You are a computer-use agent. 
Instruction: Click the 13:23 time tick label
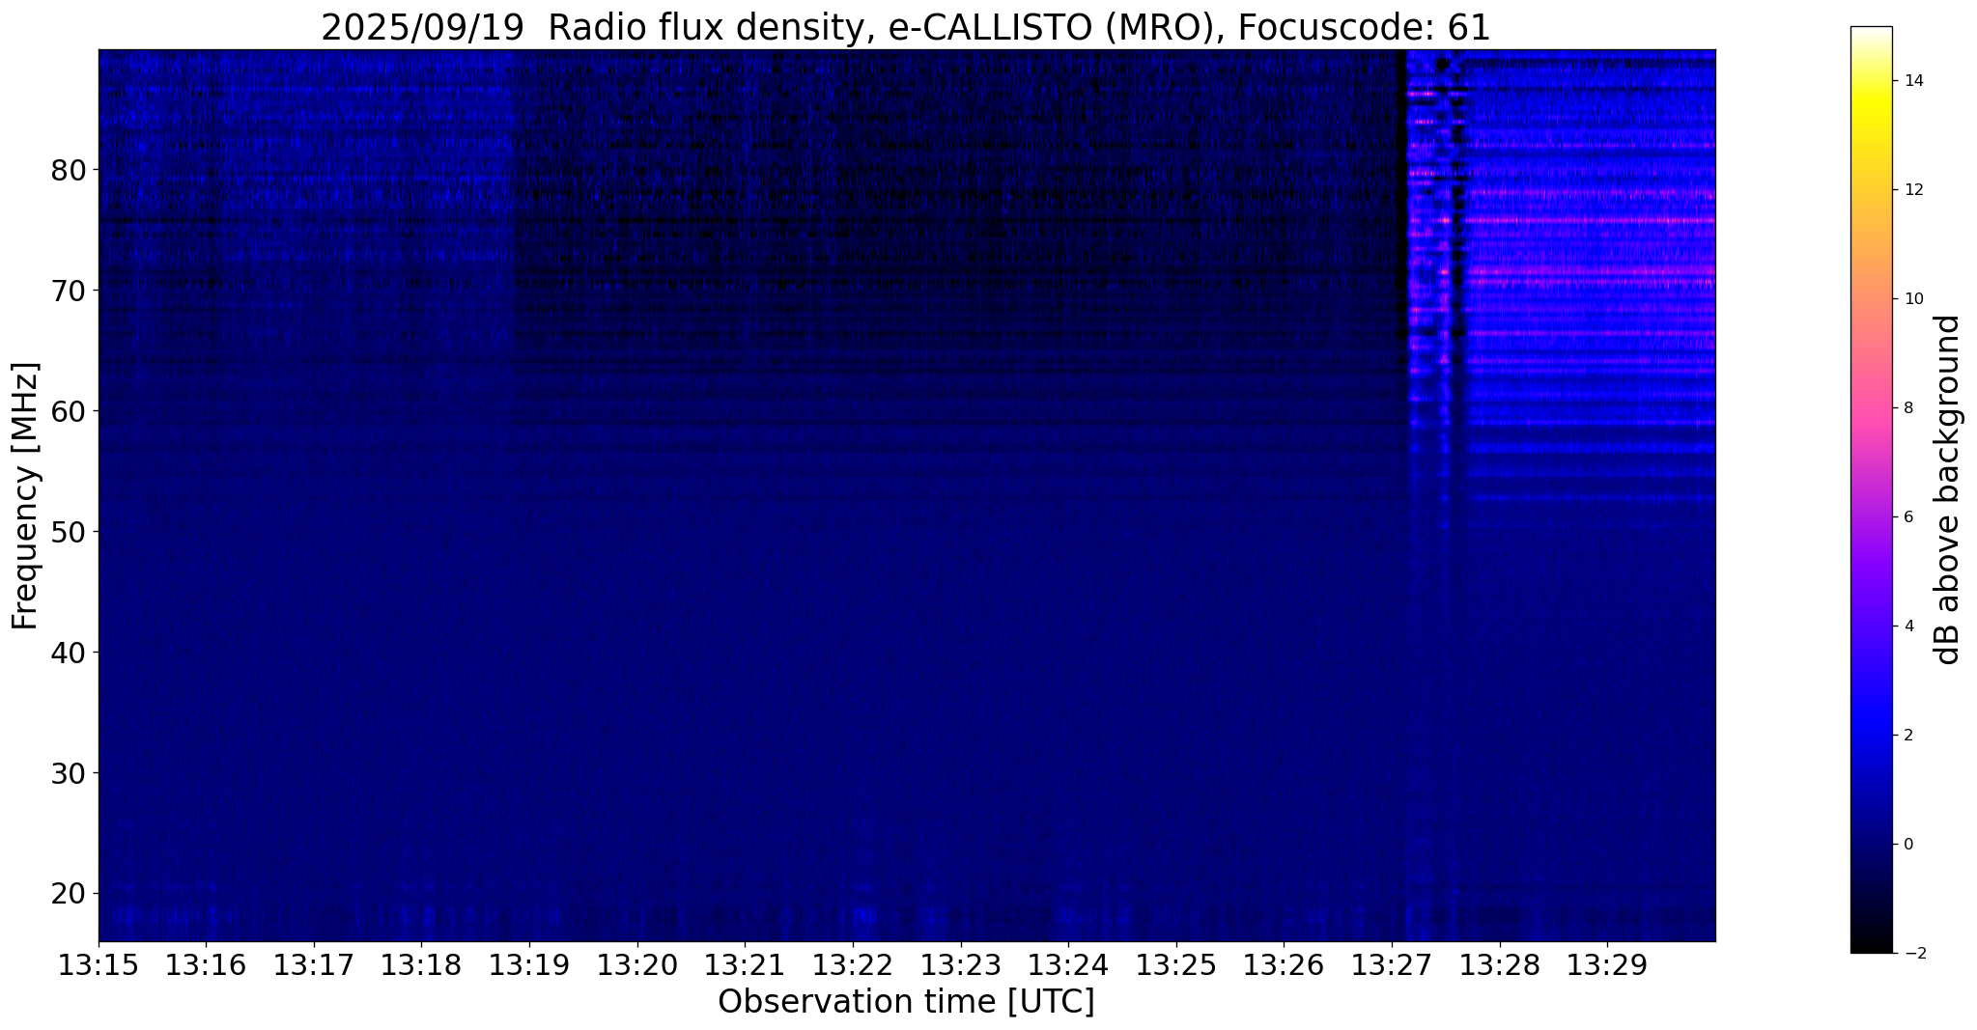pos(960,965)
